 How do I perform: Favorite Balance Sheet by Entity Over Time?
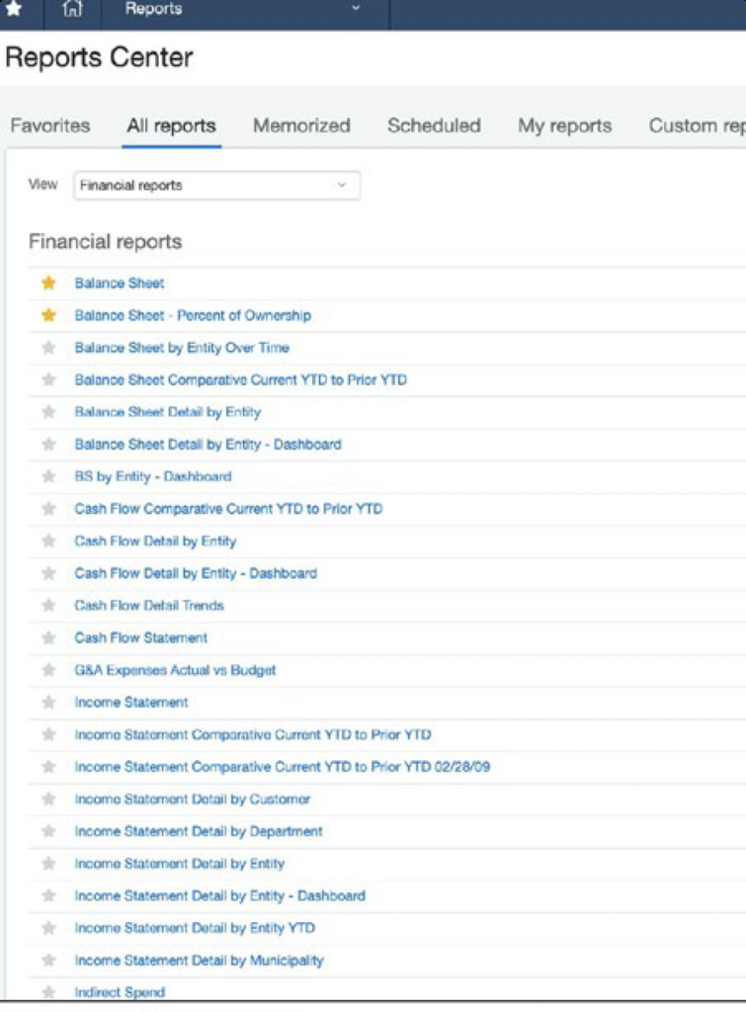48,347
